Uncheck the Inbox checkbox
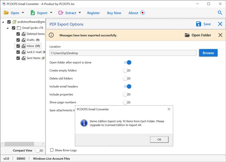The width and height of the screenshot is (226, 162). (x=18, y=46)
